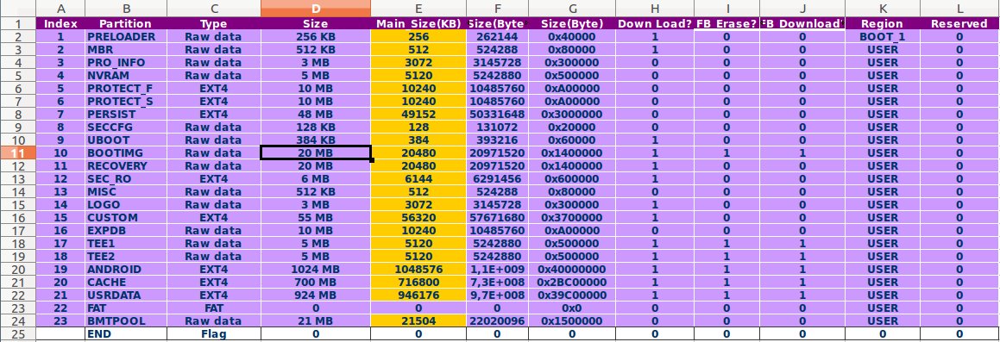Click the '55 MB' size cell
Viewport: 1000px width, 342px height.
coord(316,217)
